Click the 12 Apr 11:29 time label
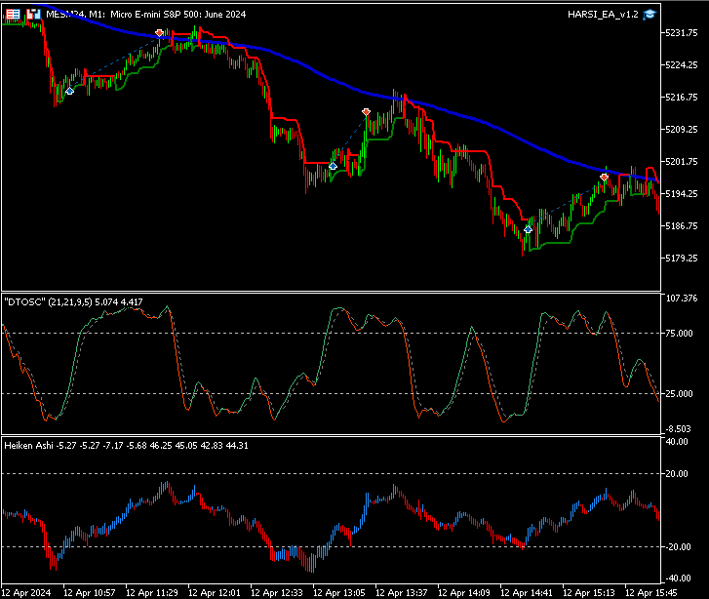 tap(152, 593)
